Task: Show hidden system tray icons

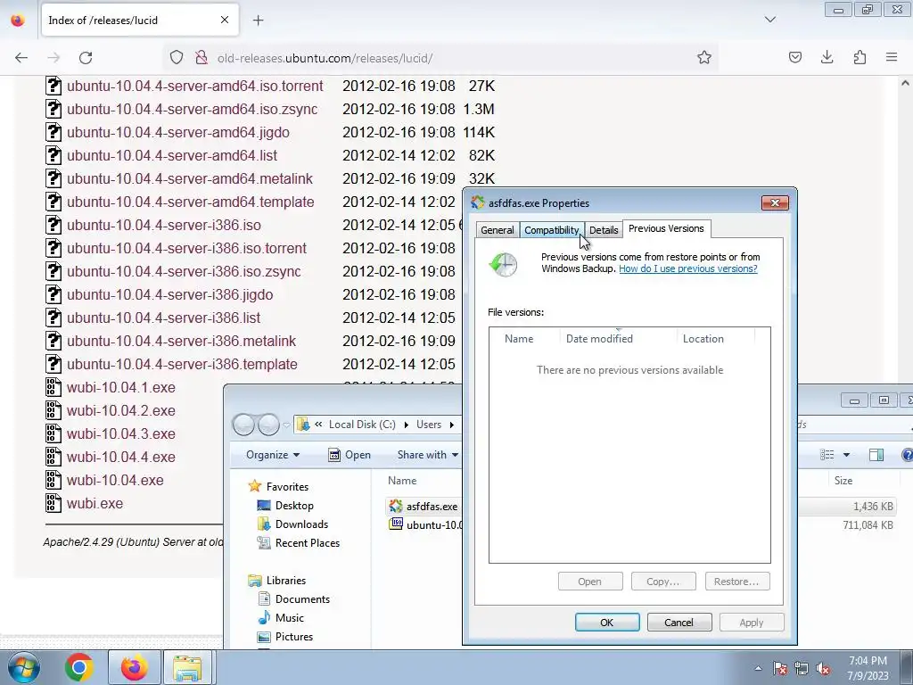Action: click(x=758, y=668)
